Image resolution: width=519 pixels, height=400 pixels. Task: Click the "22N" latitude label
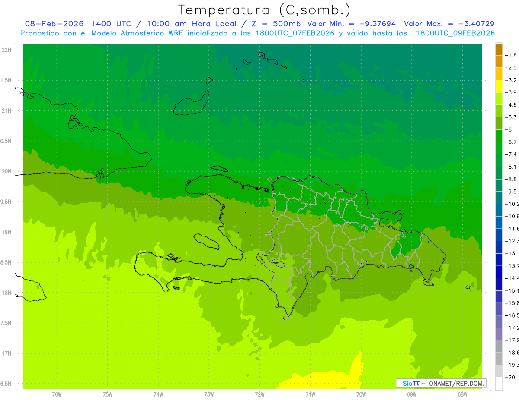pos(7,50)
